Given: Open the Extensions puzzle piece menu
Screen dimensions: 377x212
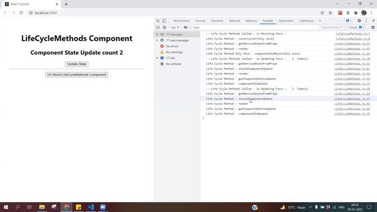Looking at the screenshot, I should pyautogui.click(x=356, y=13).
